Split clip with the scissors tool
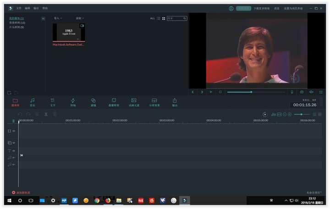 pyautogui.click(x=46, y=114)
